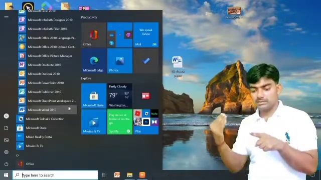Open the blue checkmark To Do tile
The width and height of the screenshot is (321, 180).
tap(146, 61)
